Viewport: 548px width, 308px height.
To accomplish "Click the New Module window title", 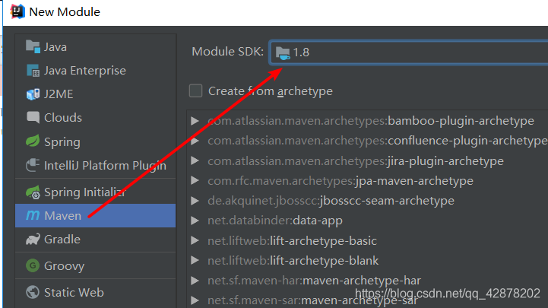I will pyautogui.click(x=65, y=12).
